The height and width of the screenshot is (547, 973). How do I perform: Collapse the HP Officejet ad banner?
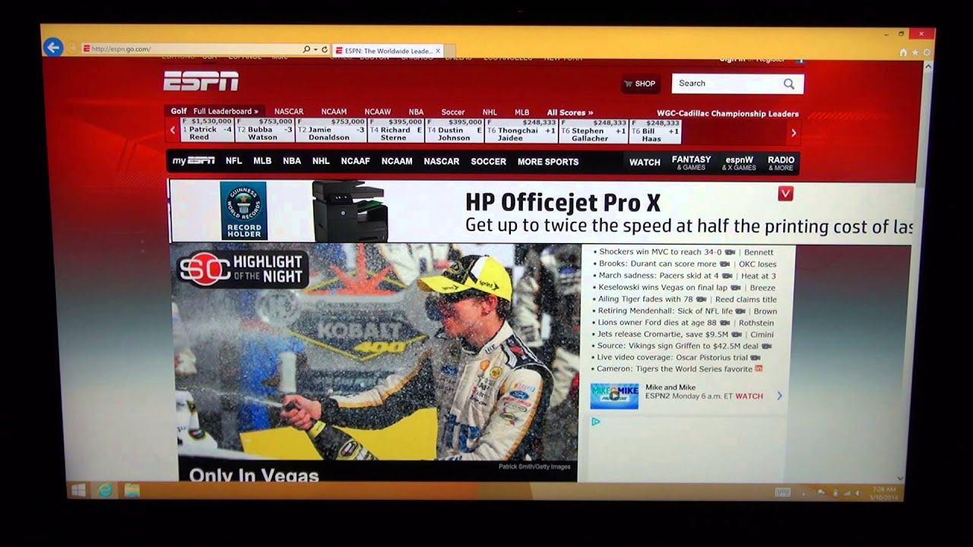pyautogui.click(x=785, y=194)
